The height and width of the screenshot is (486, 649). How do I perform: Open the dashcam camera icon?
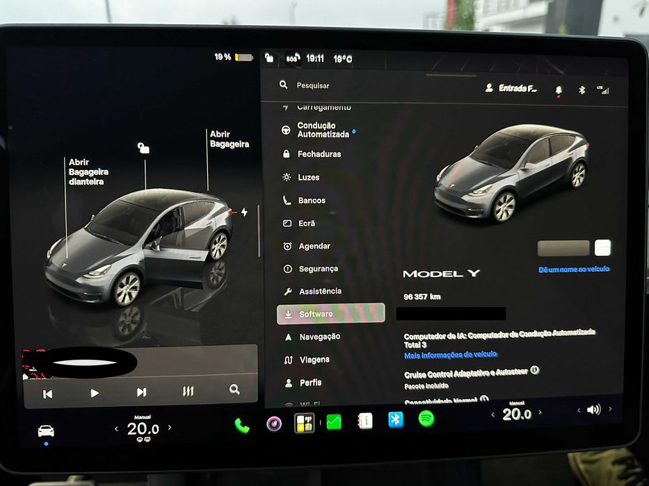tap(274, 424)
